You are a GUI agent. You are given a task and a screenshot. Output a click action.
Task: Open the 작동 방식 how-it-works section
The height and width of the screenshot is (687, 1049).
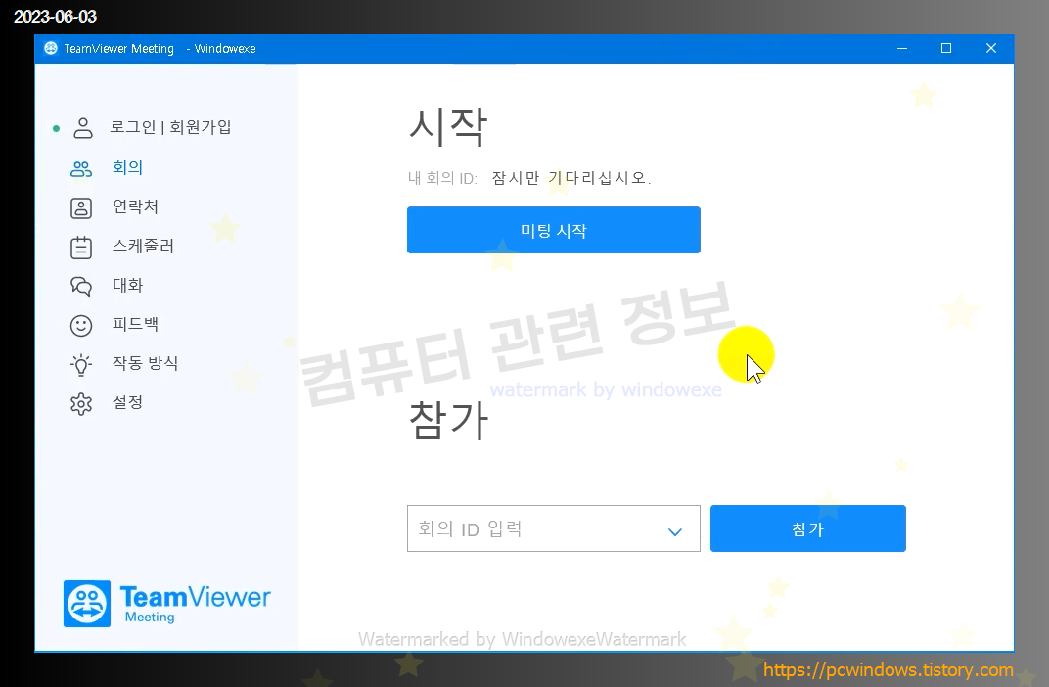click(145, 363)
